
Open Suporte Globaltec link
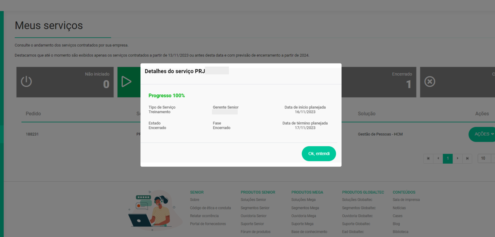(x=356, y=224)
